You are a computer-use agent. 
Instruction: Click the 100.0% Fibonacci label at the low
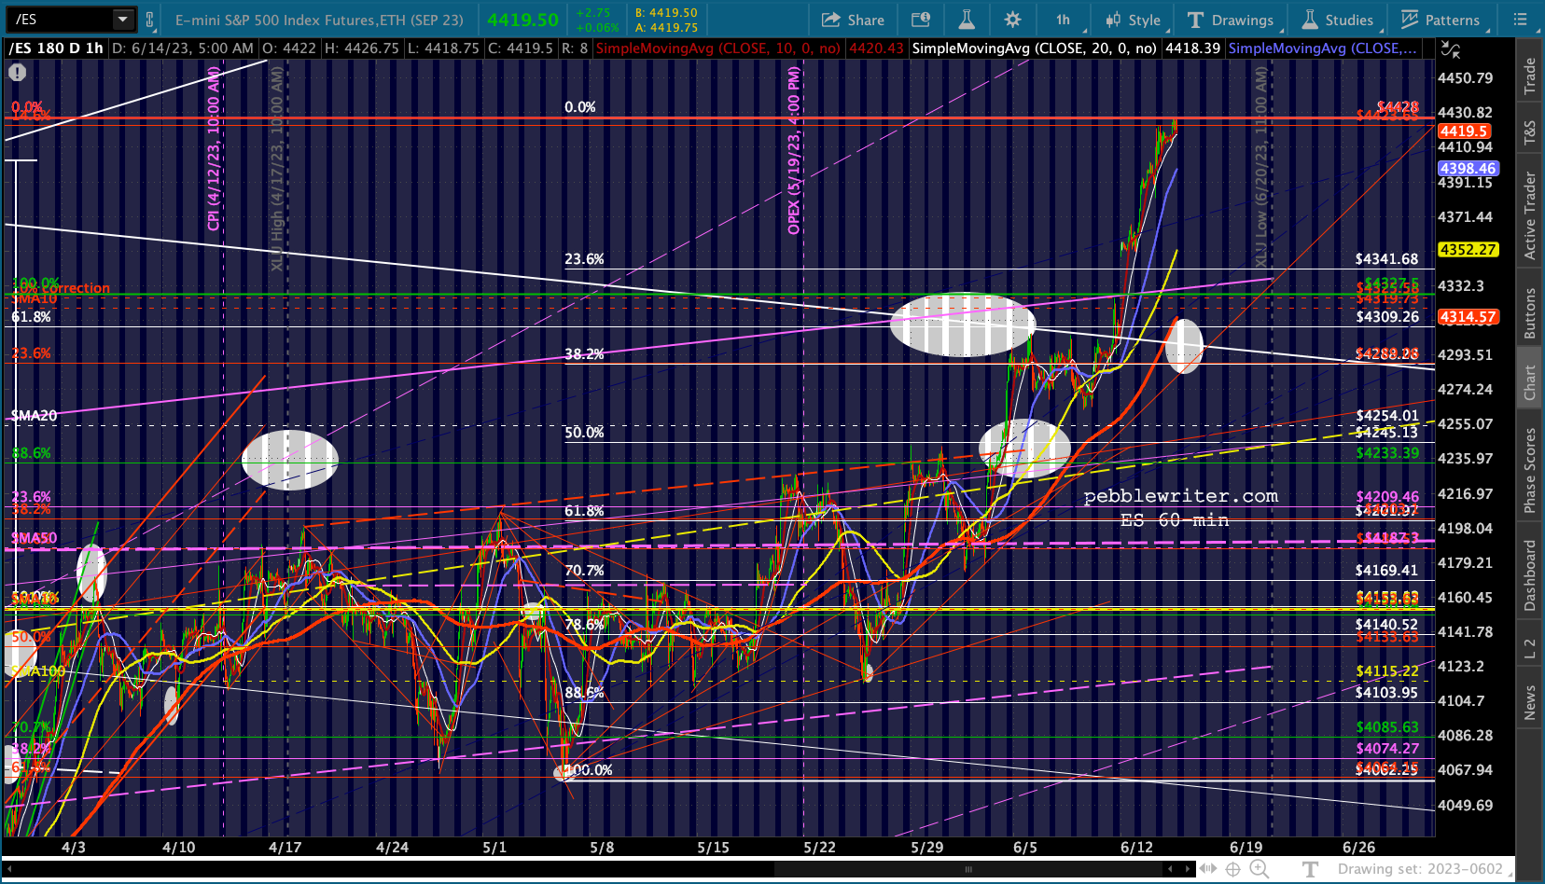click(590, 770)
